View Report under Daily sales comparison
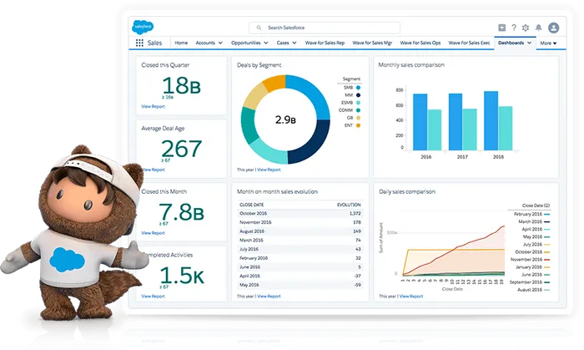 411,297
